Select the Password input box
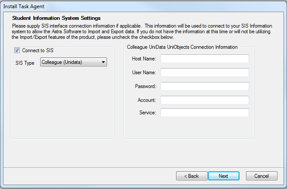The width and height of the screenshot is (287, 189). click(205, 86)
